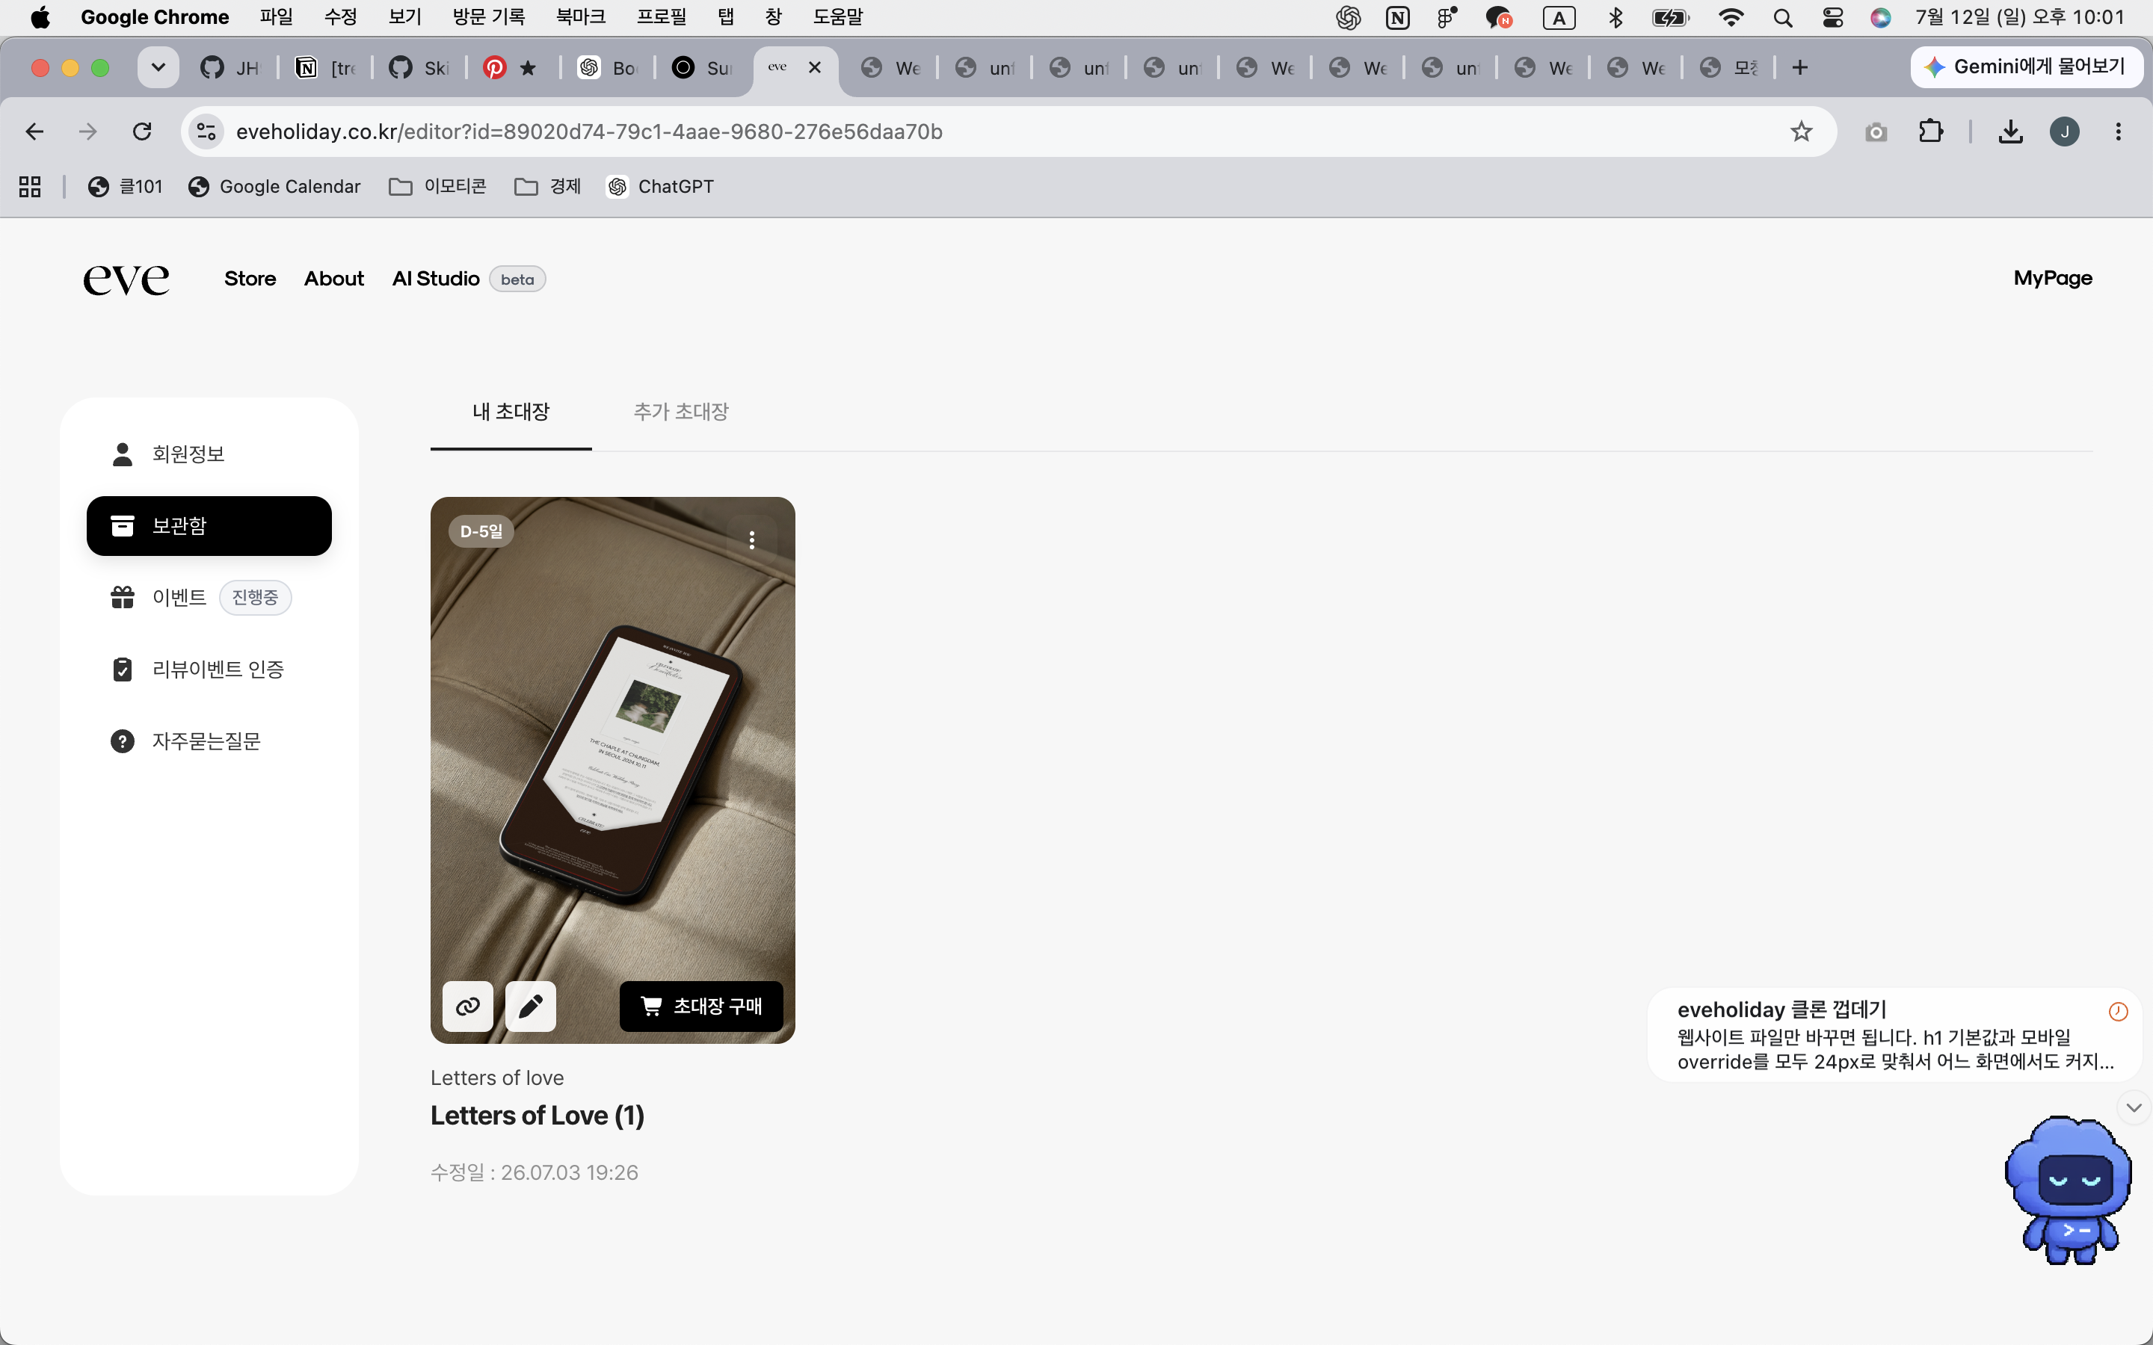
Task: Open the 회원정보 sidebar item
Action: click(x=209, y=454)
